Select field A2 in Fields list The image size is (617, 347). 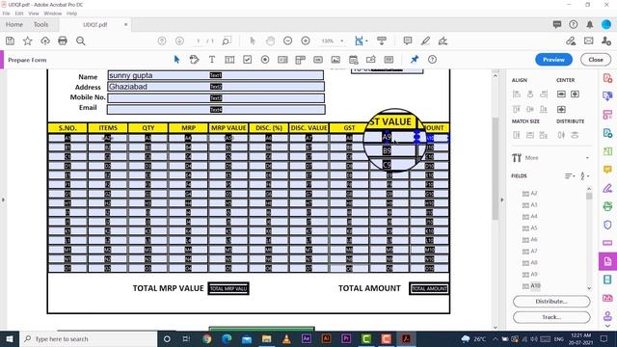[x=530, y=193]
